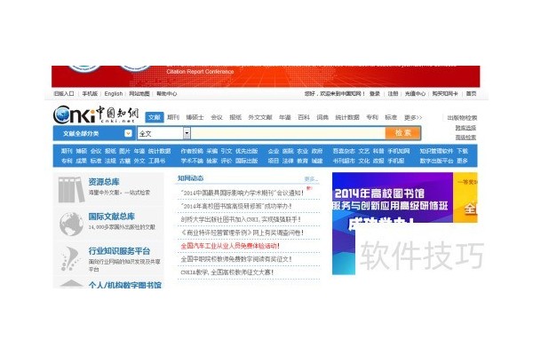Switch to the 期刊 search tab
This screenshot has height=355, width=533.
click(x=173, y=117)
